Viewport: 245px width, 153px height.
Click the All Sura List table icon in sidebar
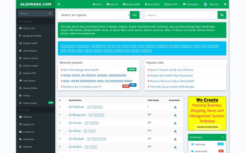[x=20, y=28]
